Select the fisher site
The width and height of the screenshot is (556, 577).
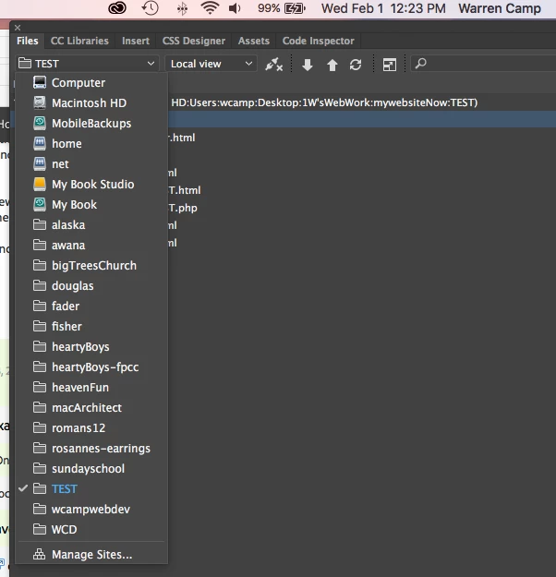pos(91,327)
